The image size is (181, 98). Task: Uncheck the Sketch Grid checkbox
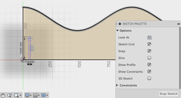click(149, 44)
